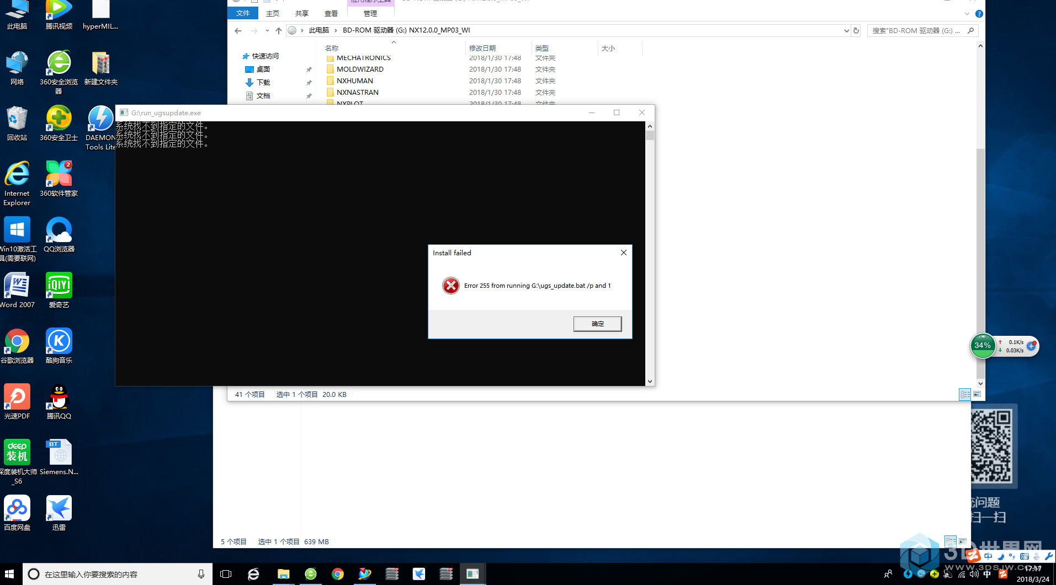
Task: Select 快速访问 in navigation pane
Action: point(266,56)
